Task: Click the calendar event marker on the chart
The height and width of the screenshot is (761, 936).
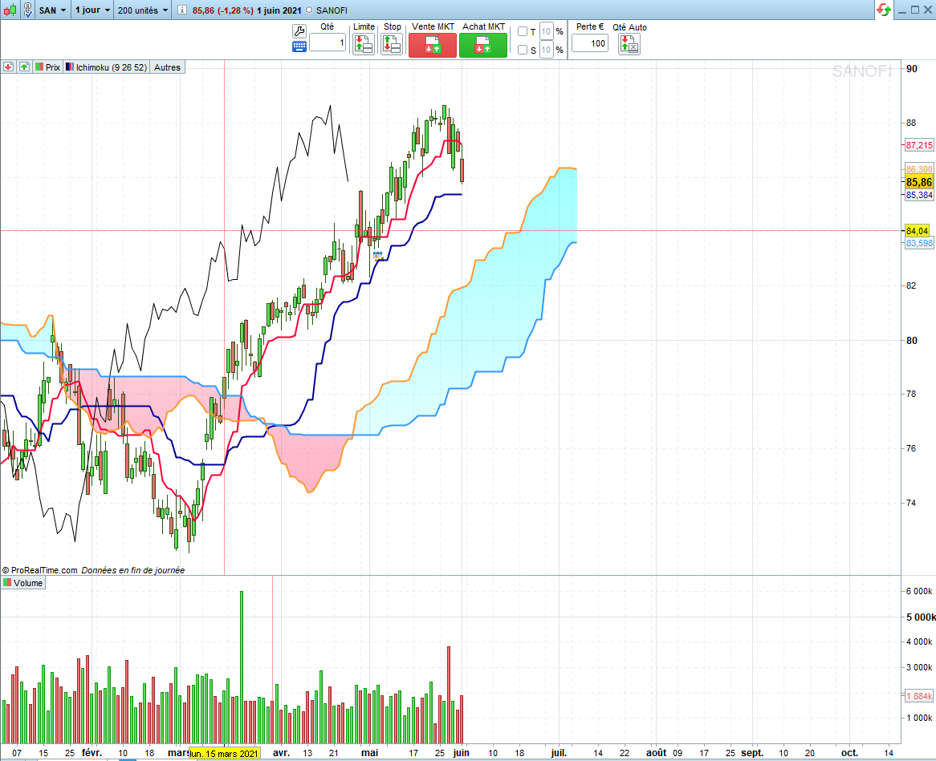Action: click(378, 256)
